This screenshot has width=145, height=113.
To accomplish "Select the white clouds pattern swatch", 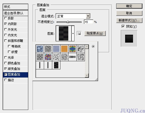I will tap(56, 57).
